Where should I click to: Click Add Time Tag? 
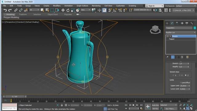[112, 109]
